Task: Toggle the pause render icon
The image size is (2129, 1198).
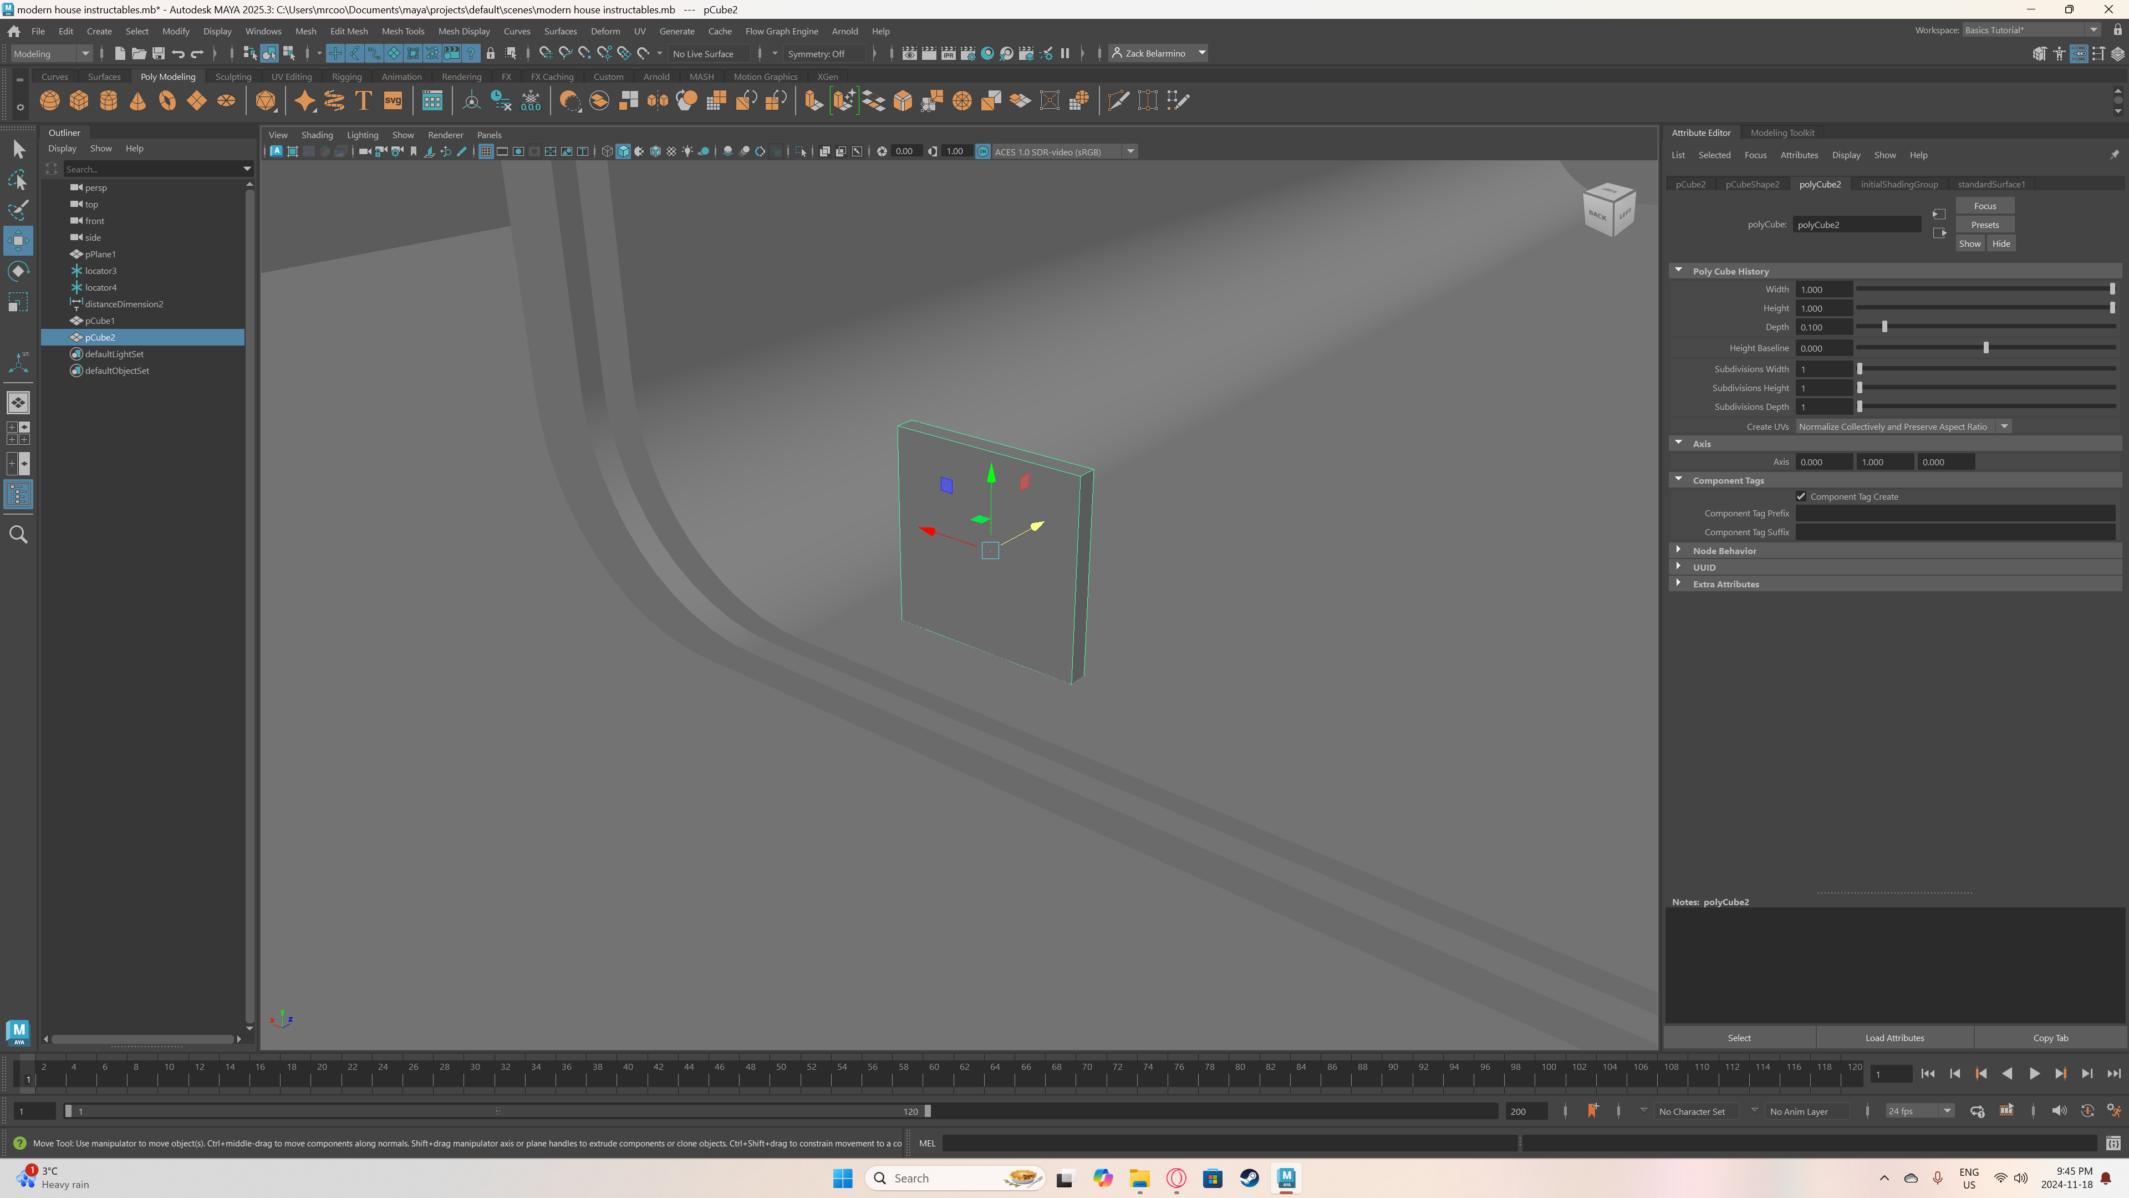Action: click(1065, 54)
